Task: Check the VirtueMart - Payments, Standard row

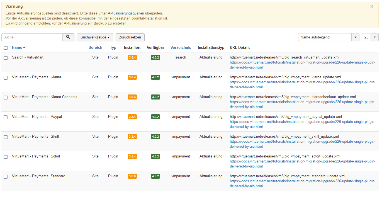Action: tap(6, 177)
